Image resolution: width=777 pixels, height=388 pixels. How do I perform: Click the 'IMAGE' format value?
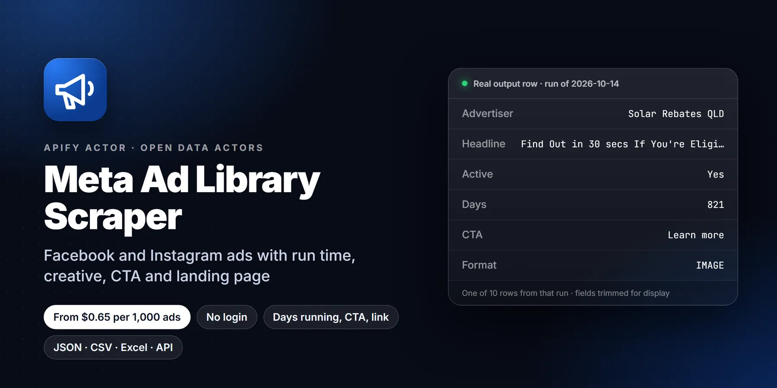pos(710,265)
